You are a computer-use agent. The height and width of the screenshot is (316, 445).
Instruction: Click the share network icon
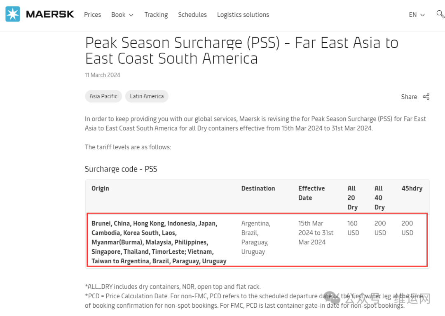(x=426, y=97)
